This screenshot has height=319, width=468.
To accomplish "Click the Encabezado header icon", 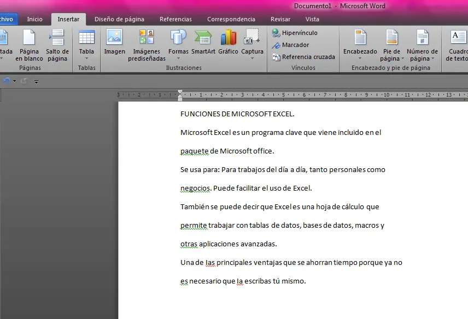I will 360,37.
